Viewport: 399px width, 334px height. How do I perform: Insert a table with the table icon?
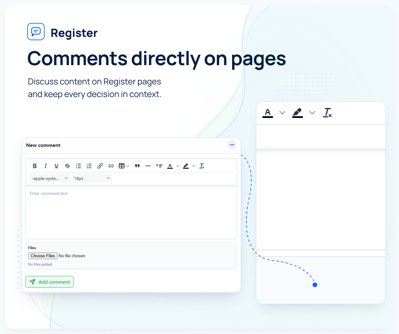[122, 166]
